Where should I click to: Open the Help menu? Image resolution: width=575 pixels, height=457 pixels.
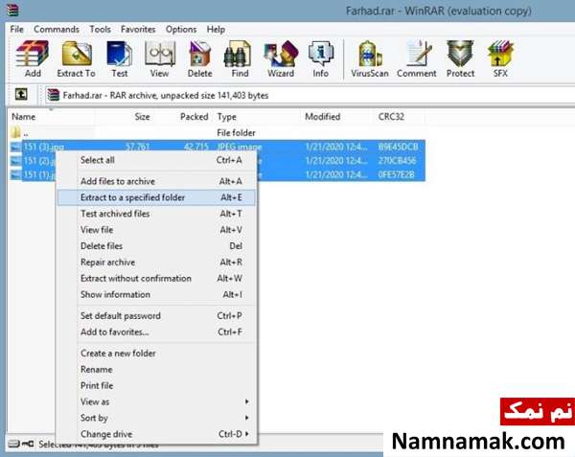[216, 29]
